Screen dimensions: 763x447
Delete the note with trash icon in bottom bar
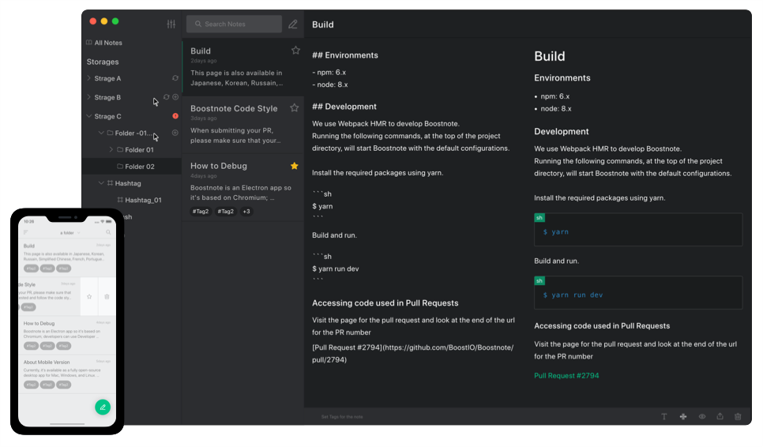coord(738,416)
